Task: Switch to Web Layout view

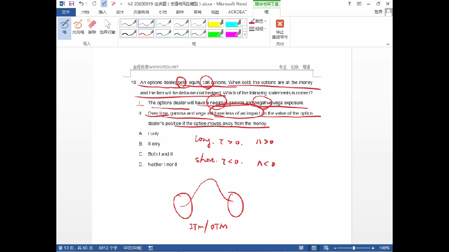Action: pos(326,248)
